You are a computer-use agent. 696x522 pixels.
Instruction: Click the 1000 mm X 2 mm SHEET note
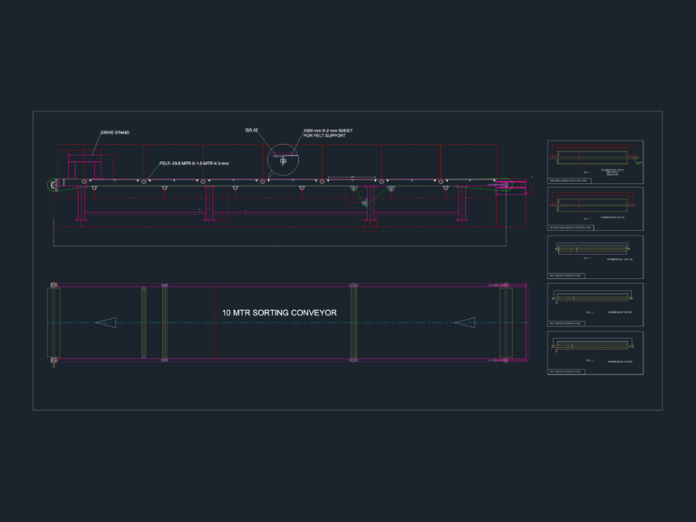click(328, 133)
